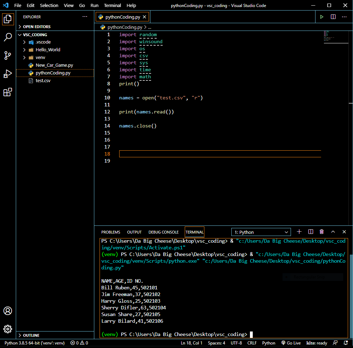Kill the terminal with trash icon
353x348 pixels.
[x=321, y=232]
